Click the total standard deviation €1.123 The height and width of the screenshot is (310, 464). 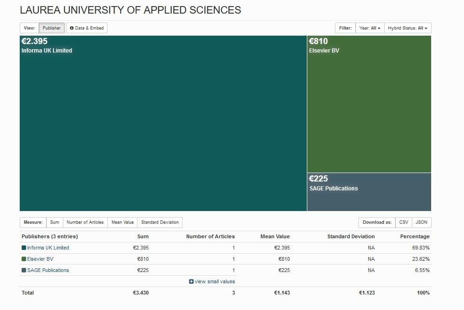367,293
